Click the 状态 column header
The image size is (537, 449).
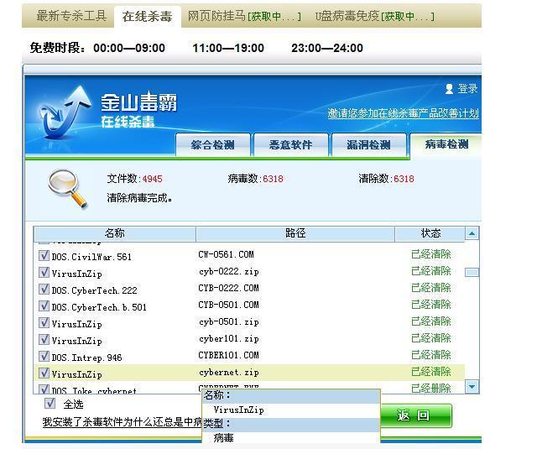[x=430, y=233]
